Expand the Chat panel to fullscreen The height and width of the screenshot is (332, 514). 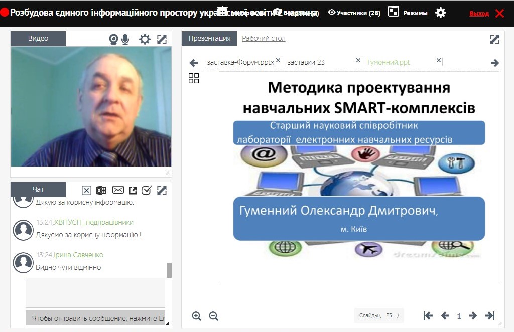(x=162, y=190)
